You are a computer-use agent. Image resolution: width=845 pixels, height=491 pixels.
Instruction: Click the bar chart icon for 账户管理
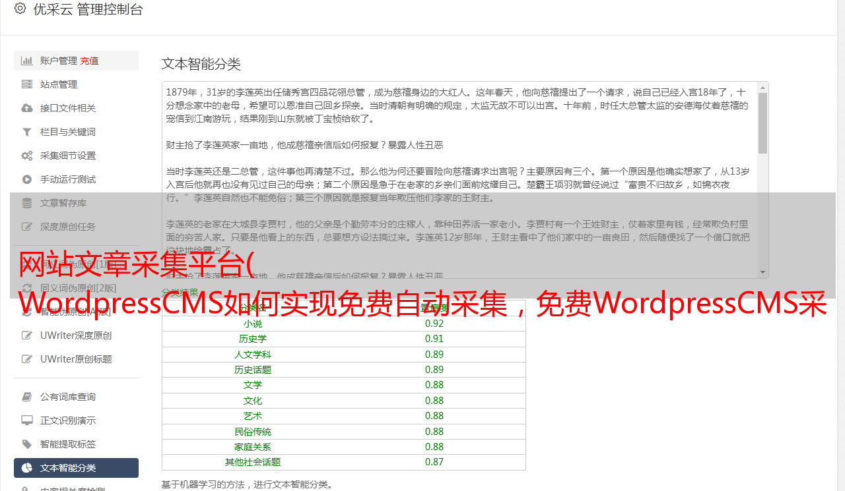27,61
